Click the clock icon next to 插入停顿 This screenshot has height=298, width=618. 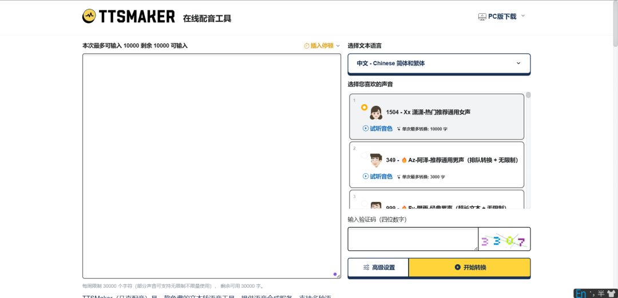307,46
